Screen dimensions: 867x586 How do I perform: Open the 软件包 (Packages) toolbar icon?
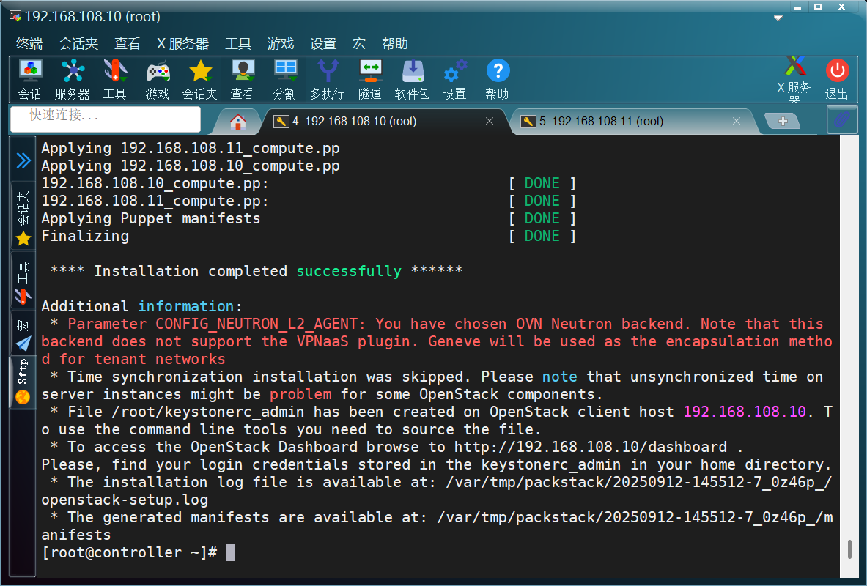coord(413,79)
